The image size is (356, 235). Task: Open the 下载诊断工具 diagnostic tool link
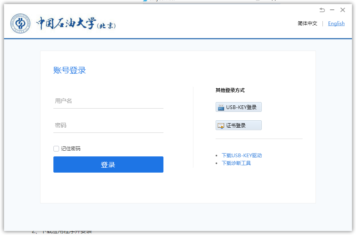[236, 163]
